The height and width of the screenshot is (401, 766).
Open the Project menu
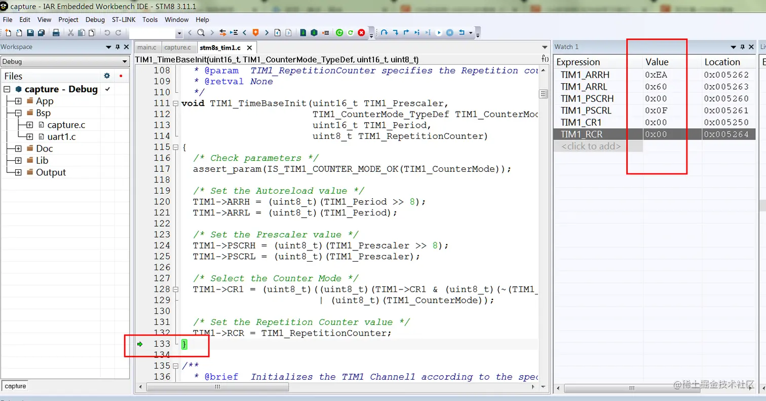point(68,19)
